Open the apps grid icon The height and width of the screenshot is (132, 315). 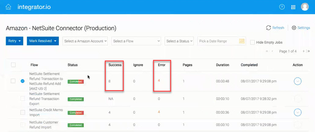[x=293, y=7]
